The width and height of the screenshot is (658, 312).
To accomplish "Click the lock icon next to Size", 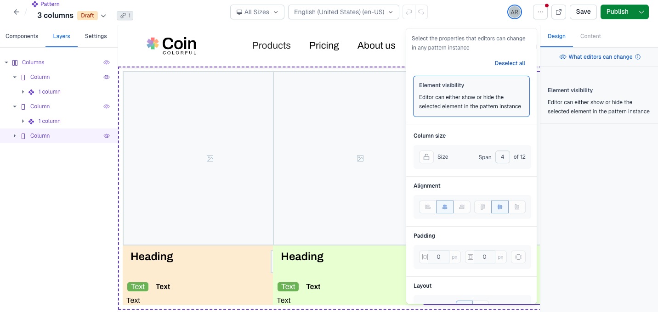I will coord(426,156).
